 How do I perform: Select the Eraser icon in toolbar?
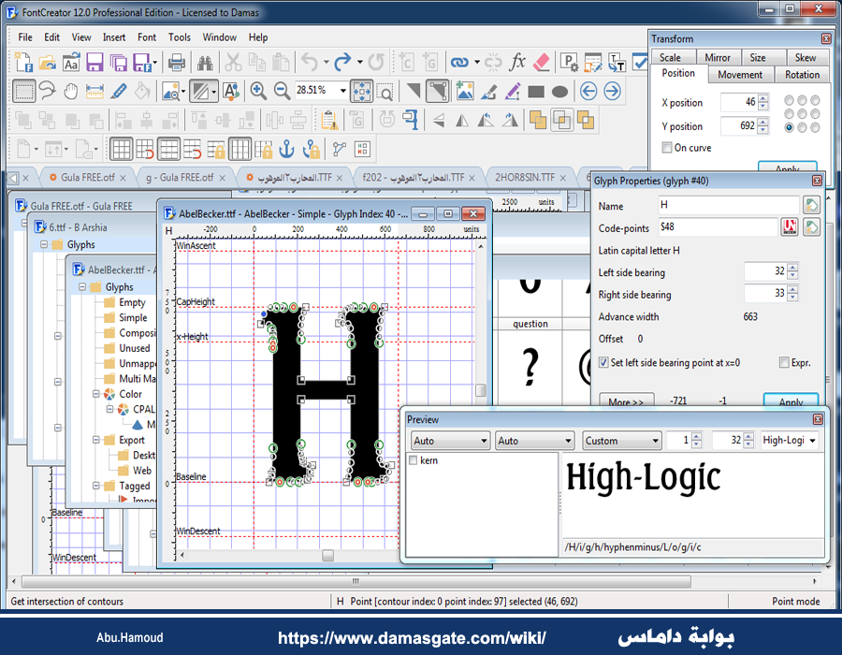coord(542,63)
